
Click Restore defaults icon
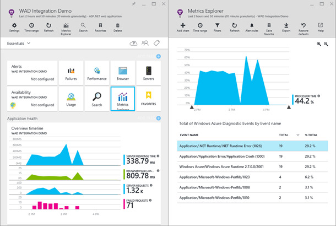click(x=304, y=28)
